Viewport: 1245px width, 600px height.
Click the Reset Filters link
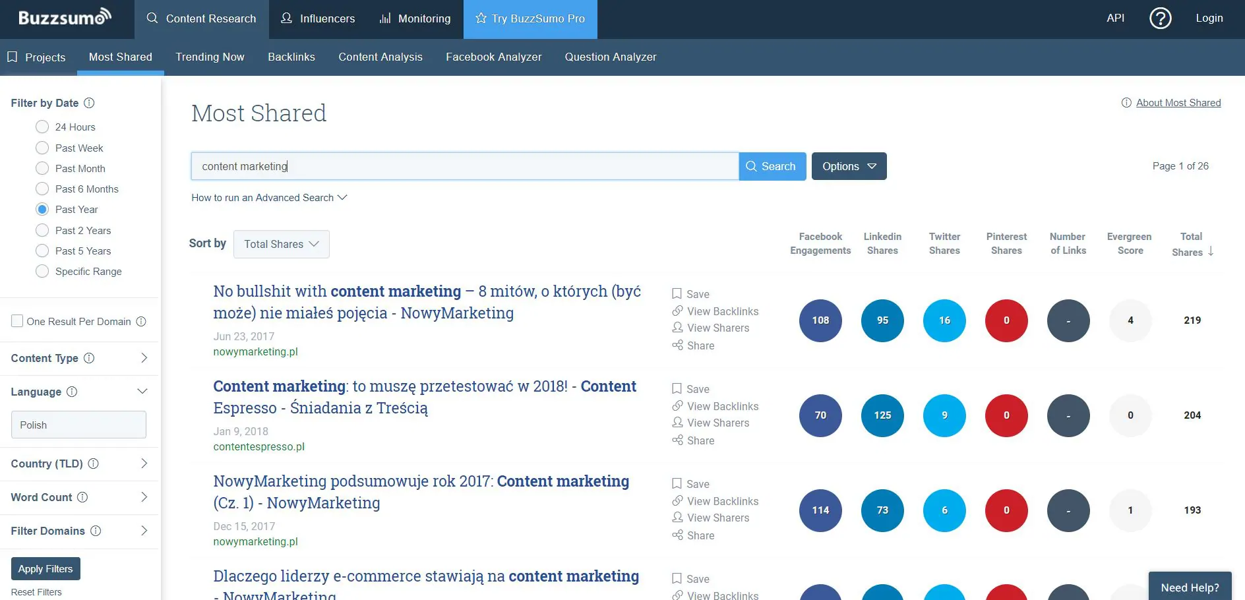36,592
